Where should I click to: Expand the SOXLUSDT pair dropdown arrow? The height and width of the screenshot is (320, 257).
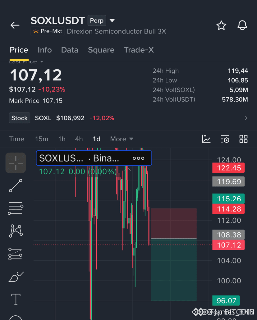tap(112, 21)
